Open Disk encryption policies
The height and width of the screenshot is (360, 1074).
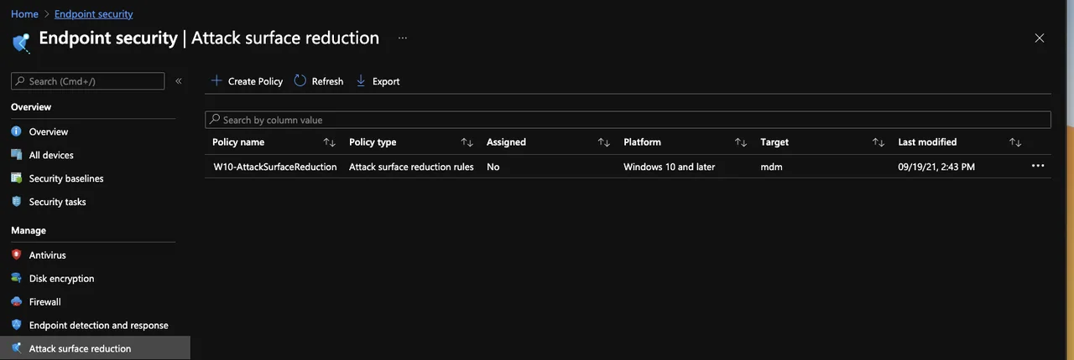point(61,278)
